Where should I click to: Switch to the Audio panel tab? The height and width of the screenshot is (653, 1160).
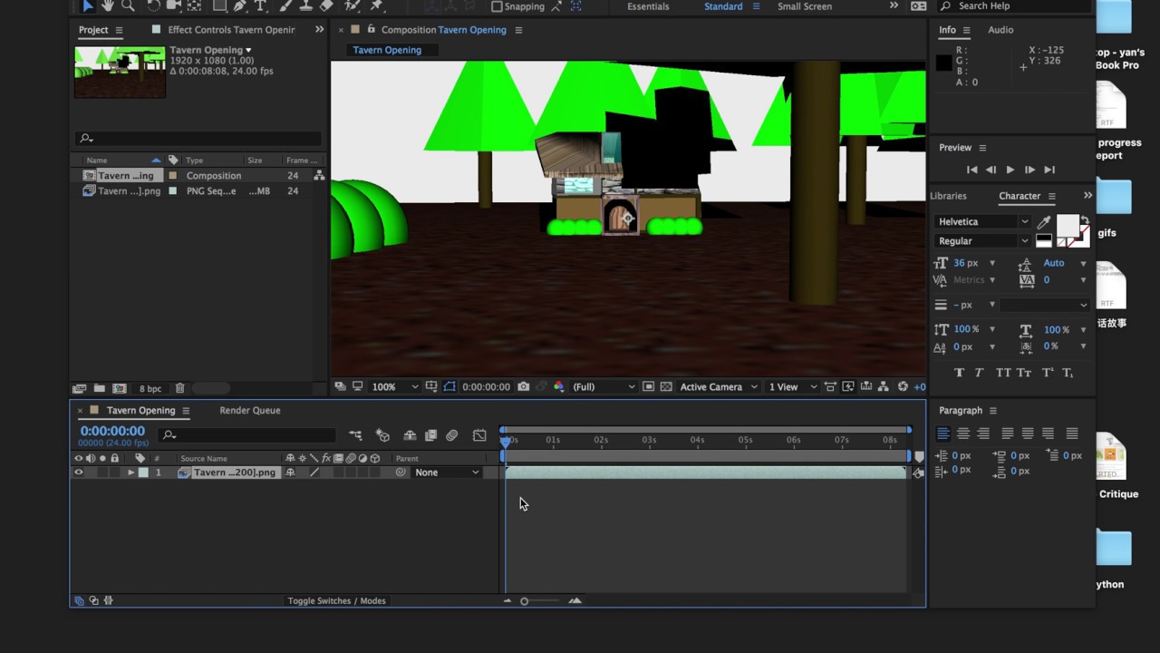point(1000,30)
